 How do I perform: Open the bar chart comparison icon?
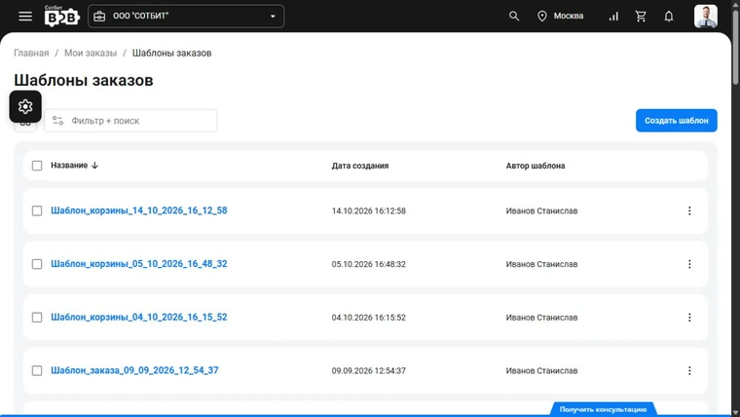[x=613, y=17]
